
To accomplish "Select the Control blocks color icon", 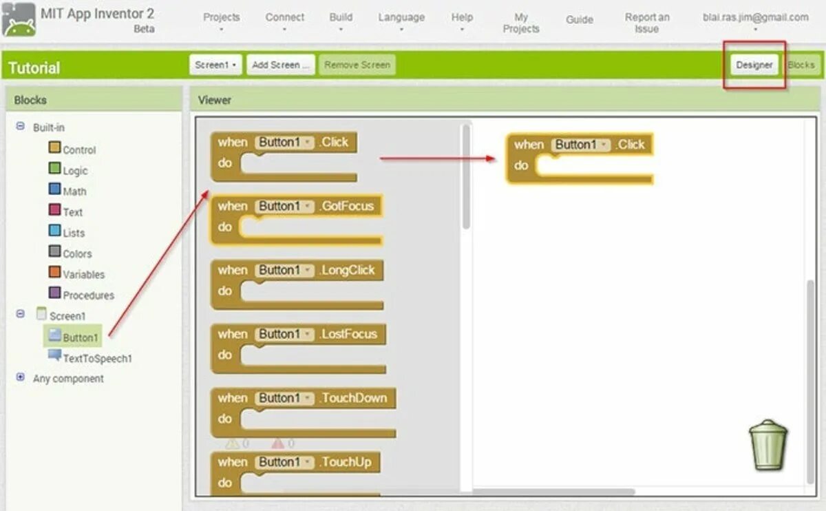I will click(x=54, y=148).
